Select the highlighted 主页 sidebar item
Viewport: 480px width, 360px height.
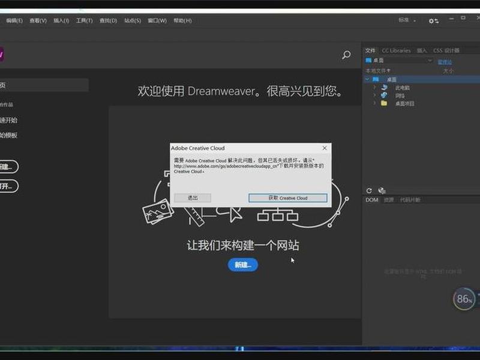[x=44, y=85]
